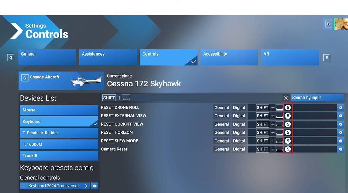This screenshot has width=348, height=193.
Task: Click the RESET COCKPIT VIEW label
Action: [122, 124]
